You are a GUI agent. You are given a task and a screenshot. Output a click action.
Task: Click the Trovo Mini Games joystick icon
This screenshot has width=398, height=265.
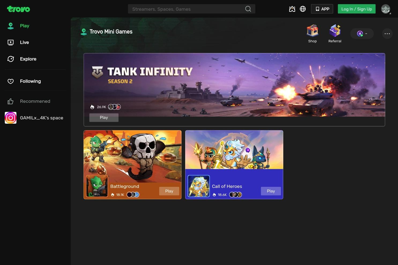(x=84, y=32)
